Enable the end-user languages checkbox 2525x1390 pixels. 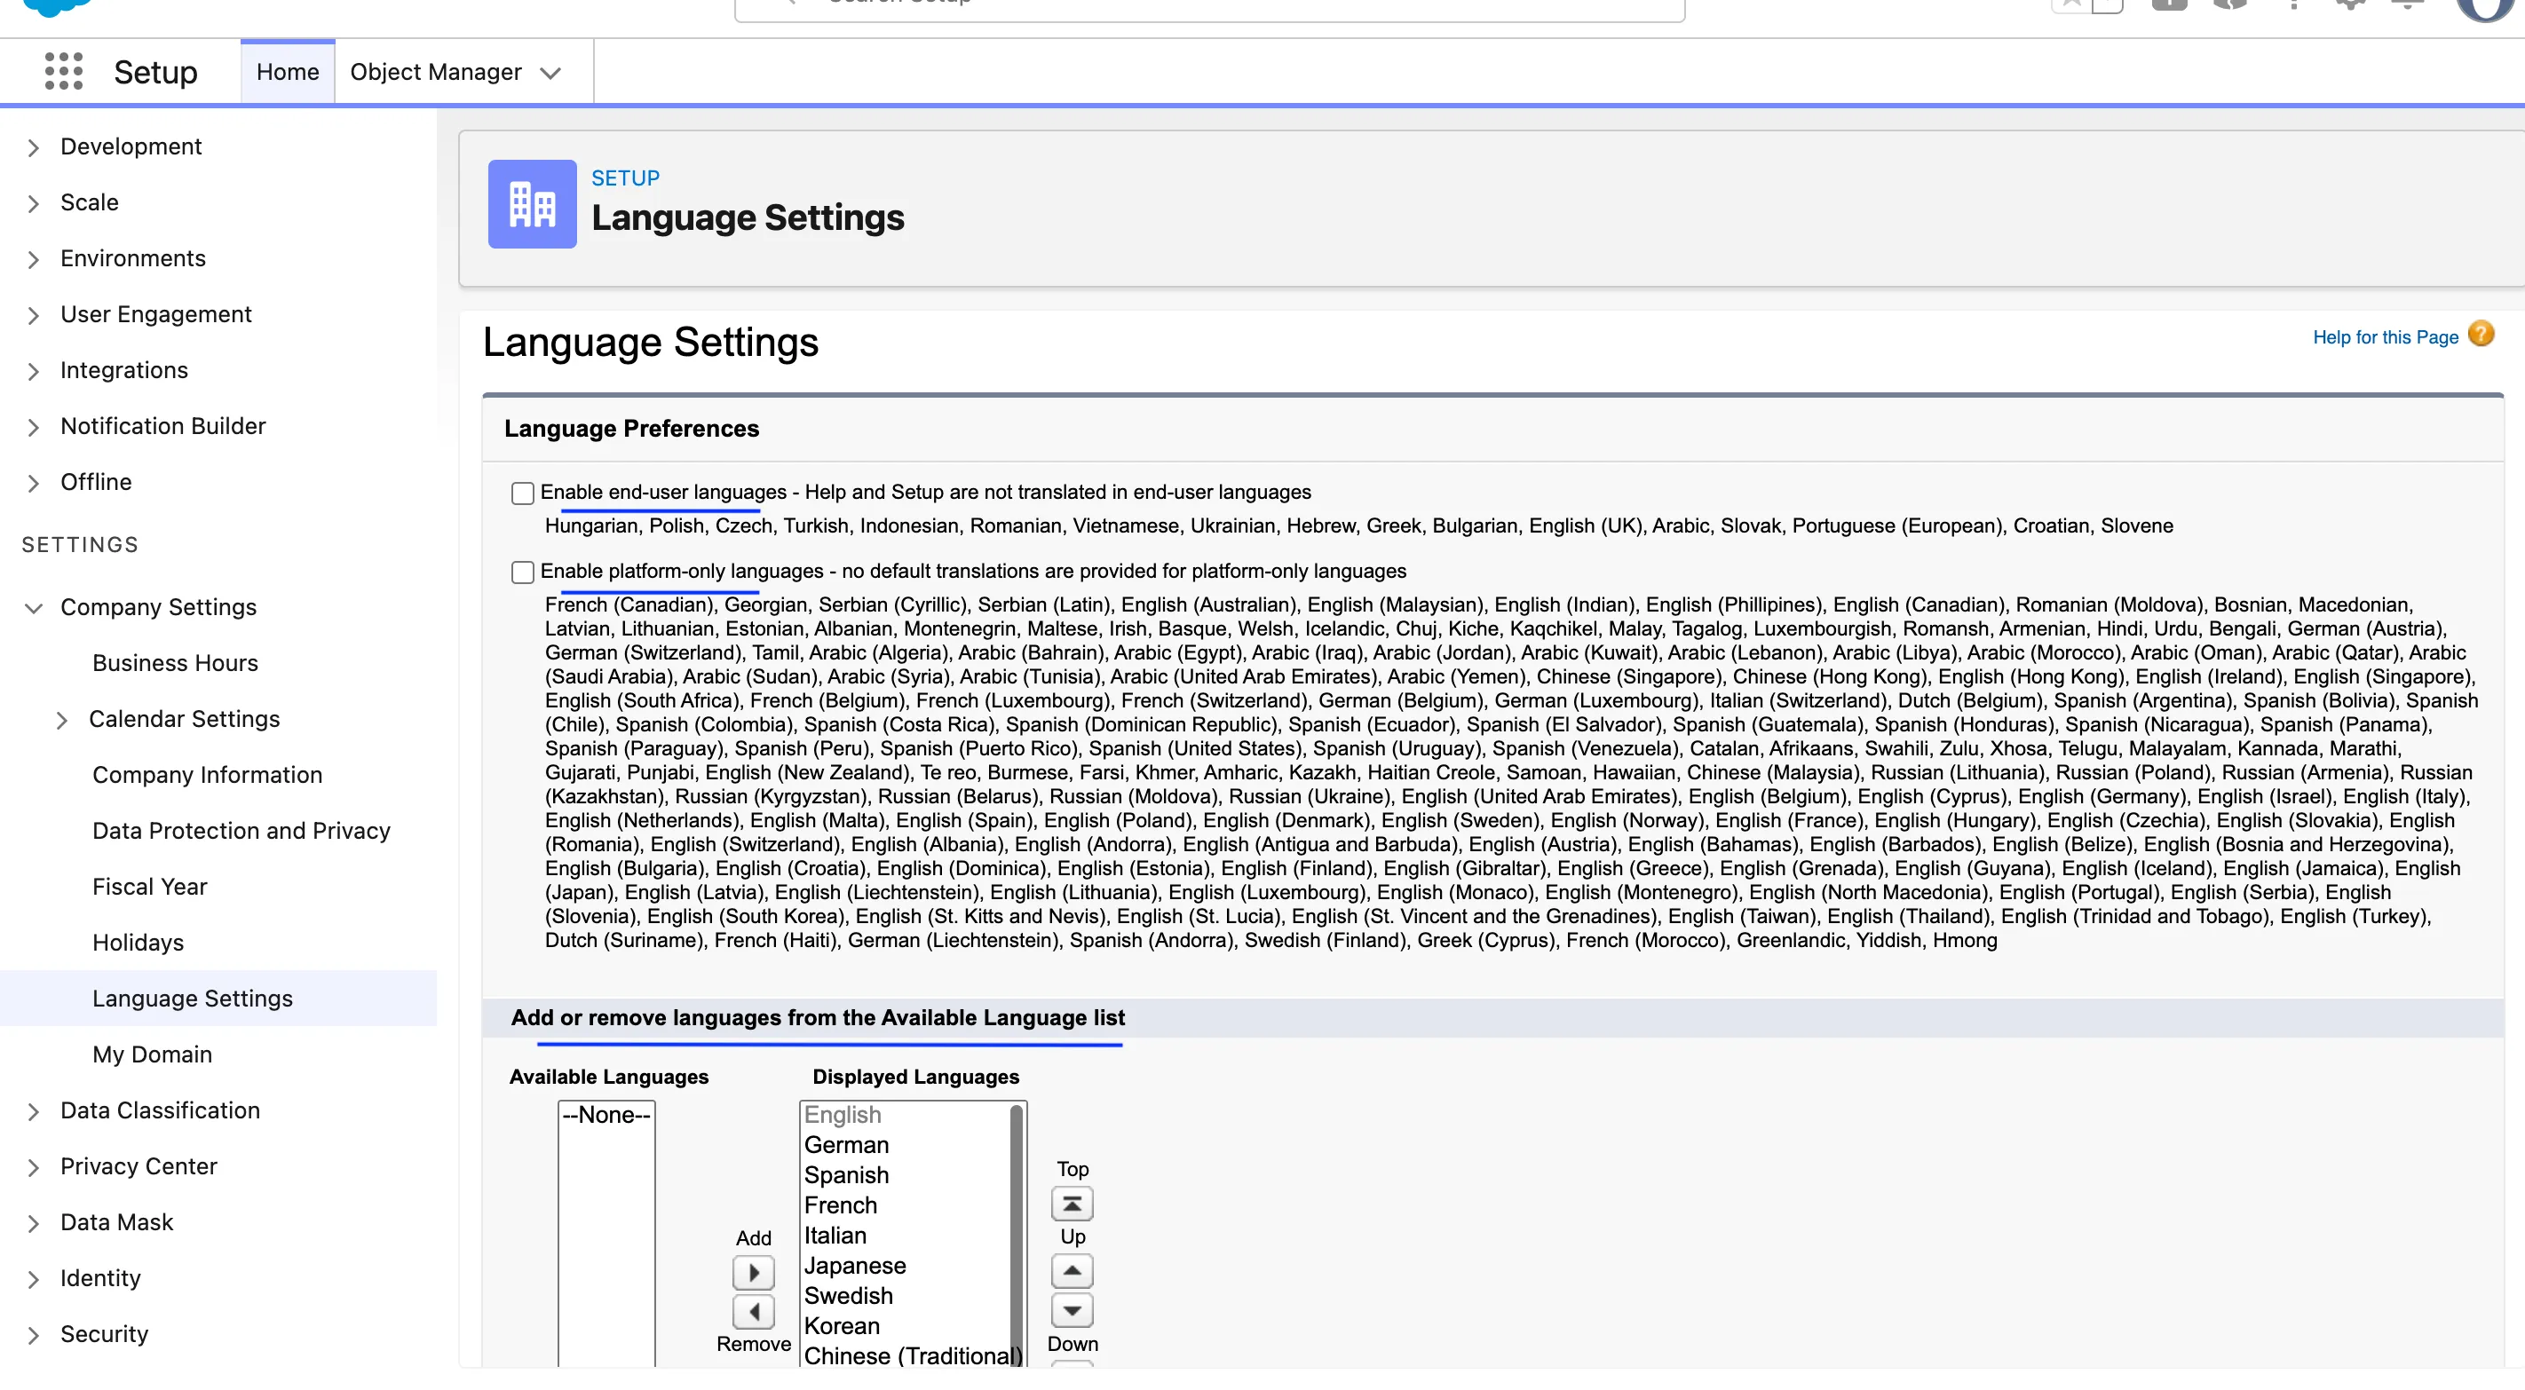(522, 492)
